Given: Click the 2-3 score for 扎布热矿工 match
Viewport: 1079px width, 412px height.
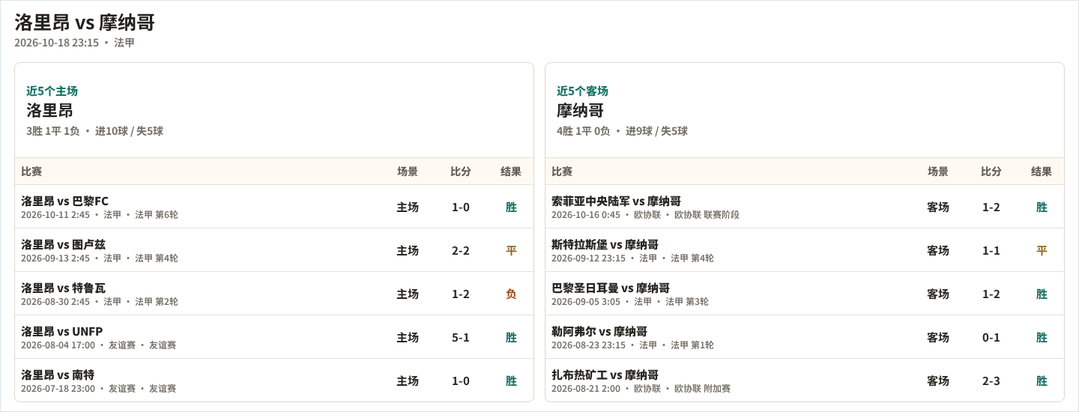Looking at the screenshot, I should point(991,381).
